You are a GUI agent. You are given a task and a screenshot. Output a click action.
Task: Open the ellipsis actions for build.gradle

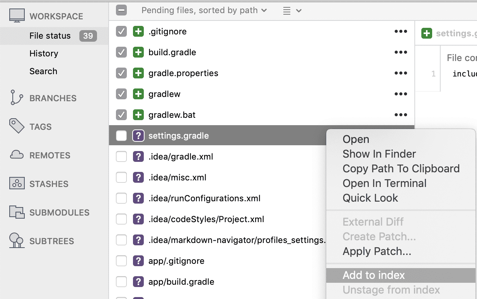401,52
